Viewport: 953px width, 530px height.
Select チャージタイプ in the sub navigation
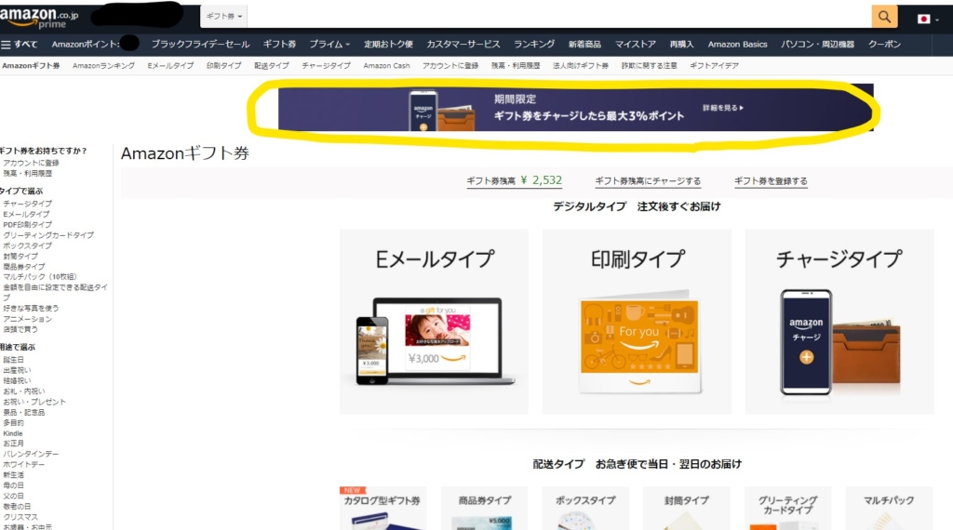pos(327,66)
